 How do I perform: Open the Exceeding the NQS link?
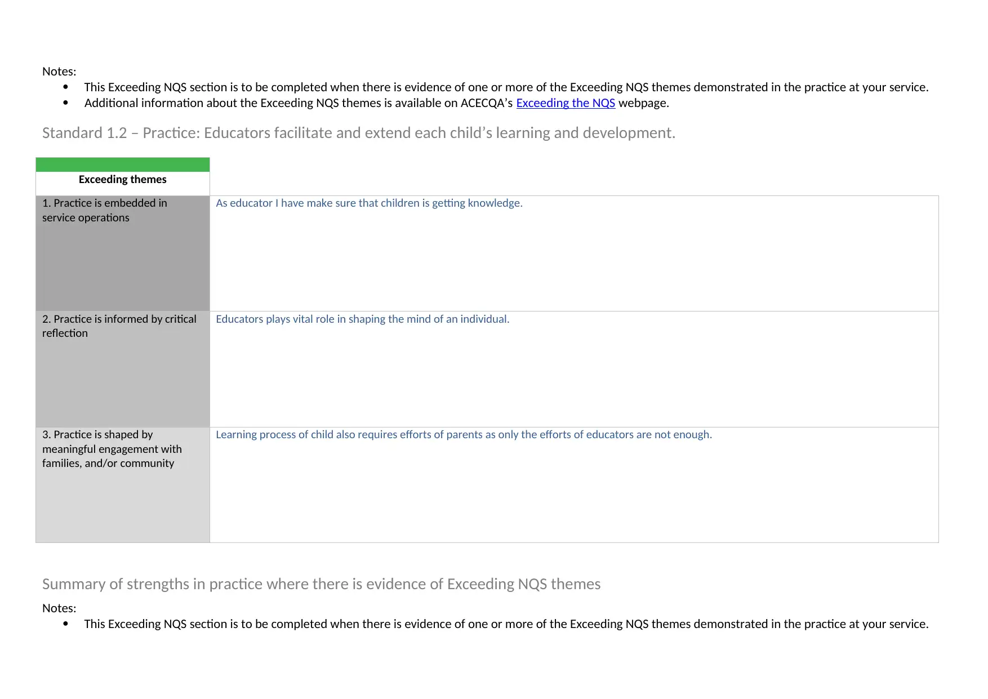point(566,103)
